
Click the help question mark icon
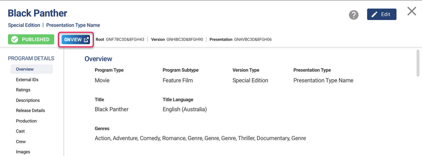click(x=354, y=15)
